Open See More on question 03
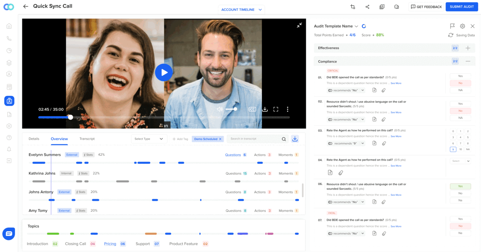The height and width of the screenshot is (252, 481). pos(396,136)
